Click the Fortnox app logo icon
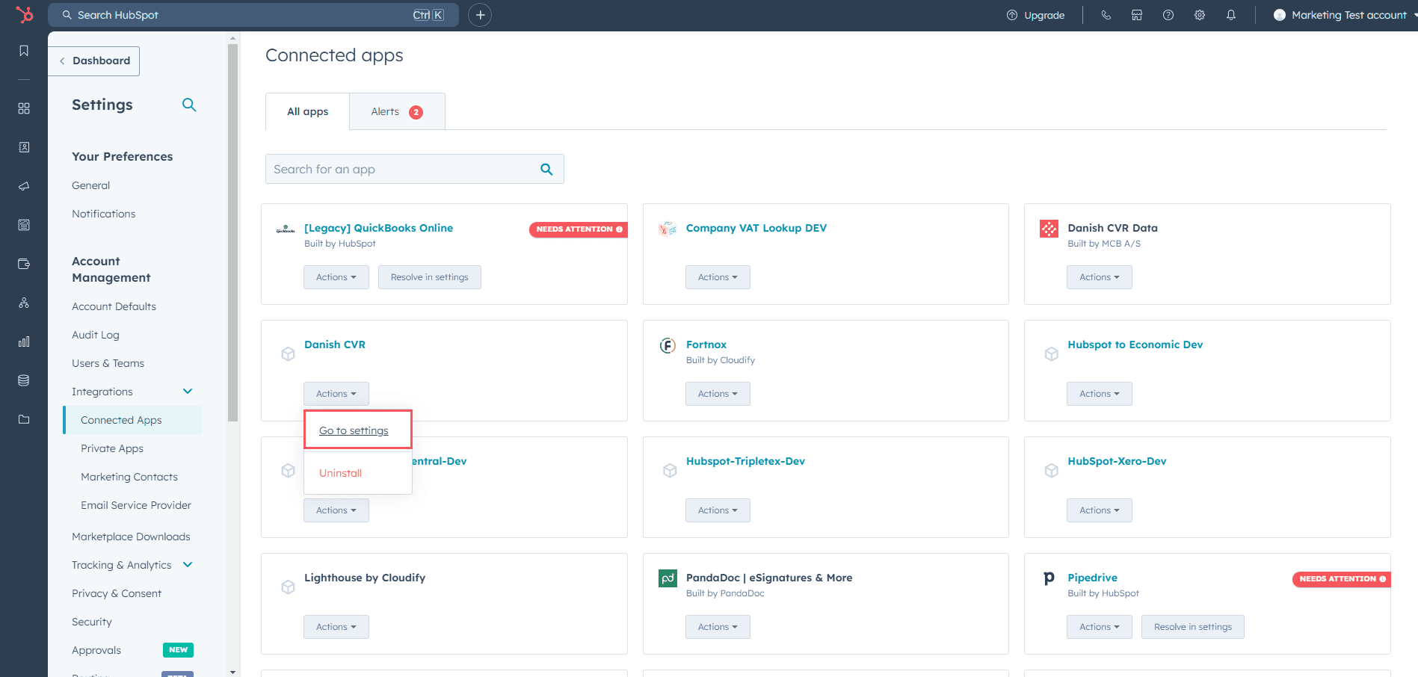This screenshot has height=677, width=1418. point(668,345)
